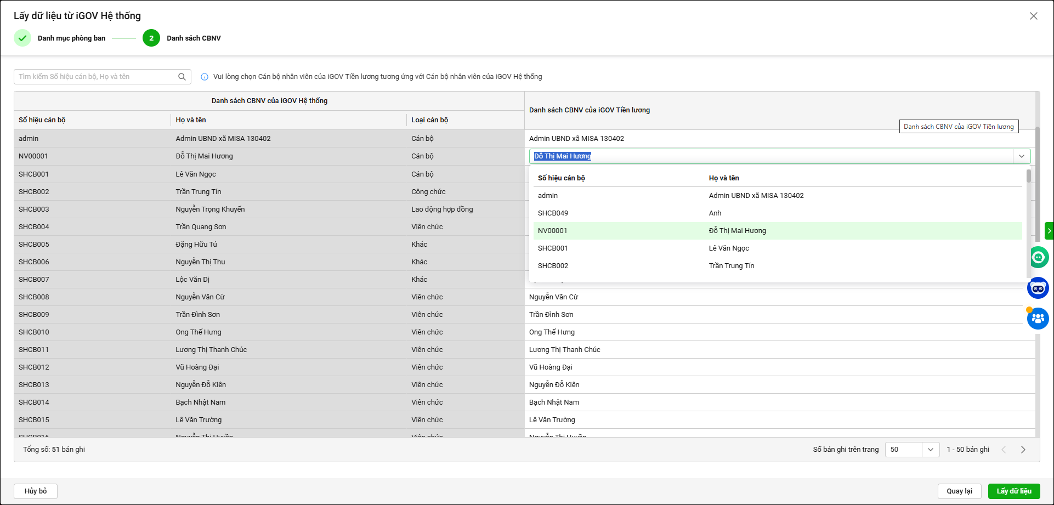Click SHCB001 code in the system list
Viewport: 1054px width, 505px height.
[92, 174]
